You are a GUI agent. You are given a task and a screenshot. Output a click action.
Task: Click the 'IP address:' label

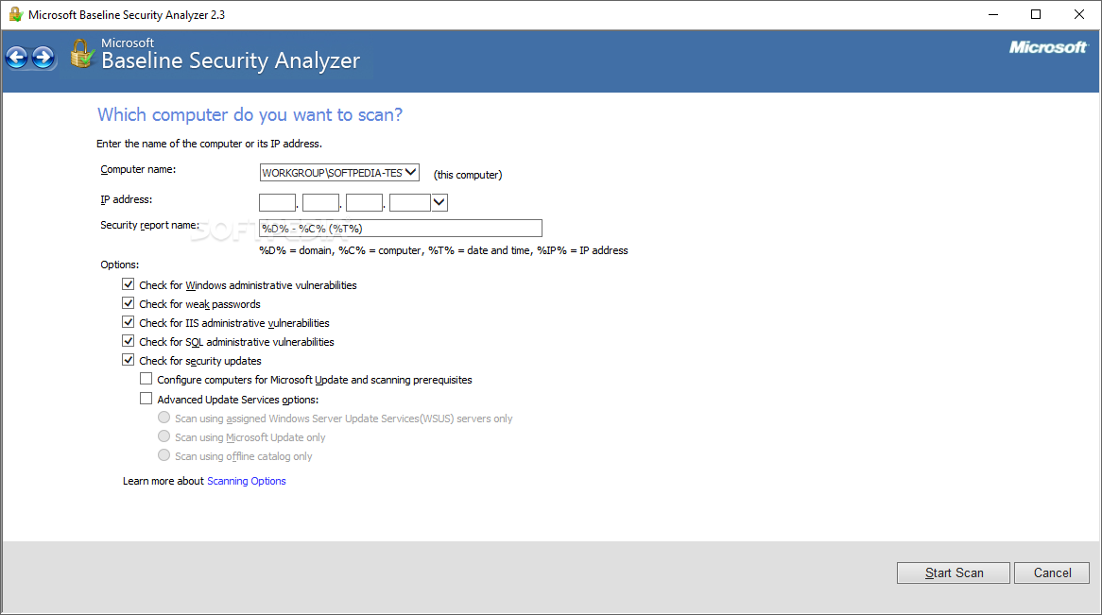point(126,199)
